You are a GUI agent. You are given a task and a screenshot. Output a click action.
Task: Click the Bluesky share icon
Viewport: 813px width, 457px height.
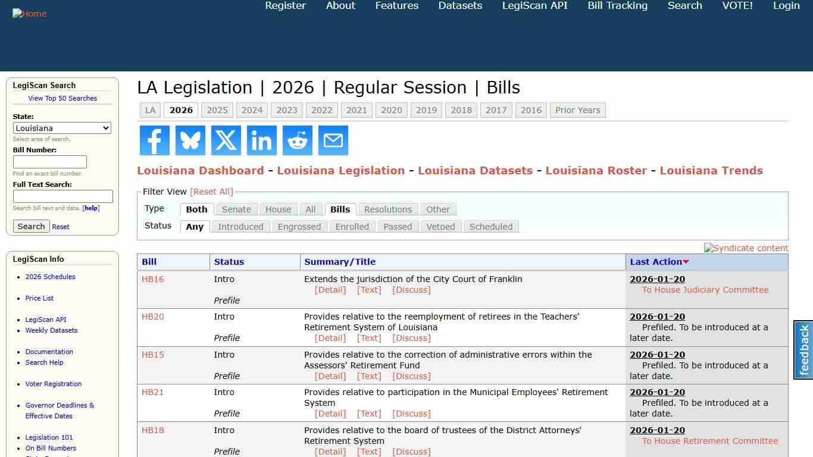[x=190, y=140]
